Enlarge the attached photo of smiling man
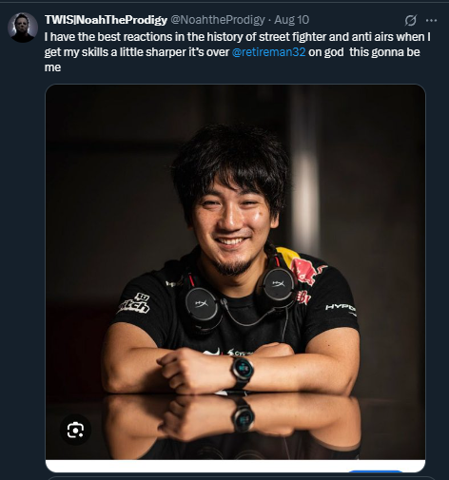Viewport: 449px width, 480px height. pyautogui.click(x=235, y=272)
